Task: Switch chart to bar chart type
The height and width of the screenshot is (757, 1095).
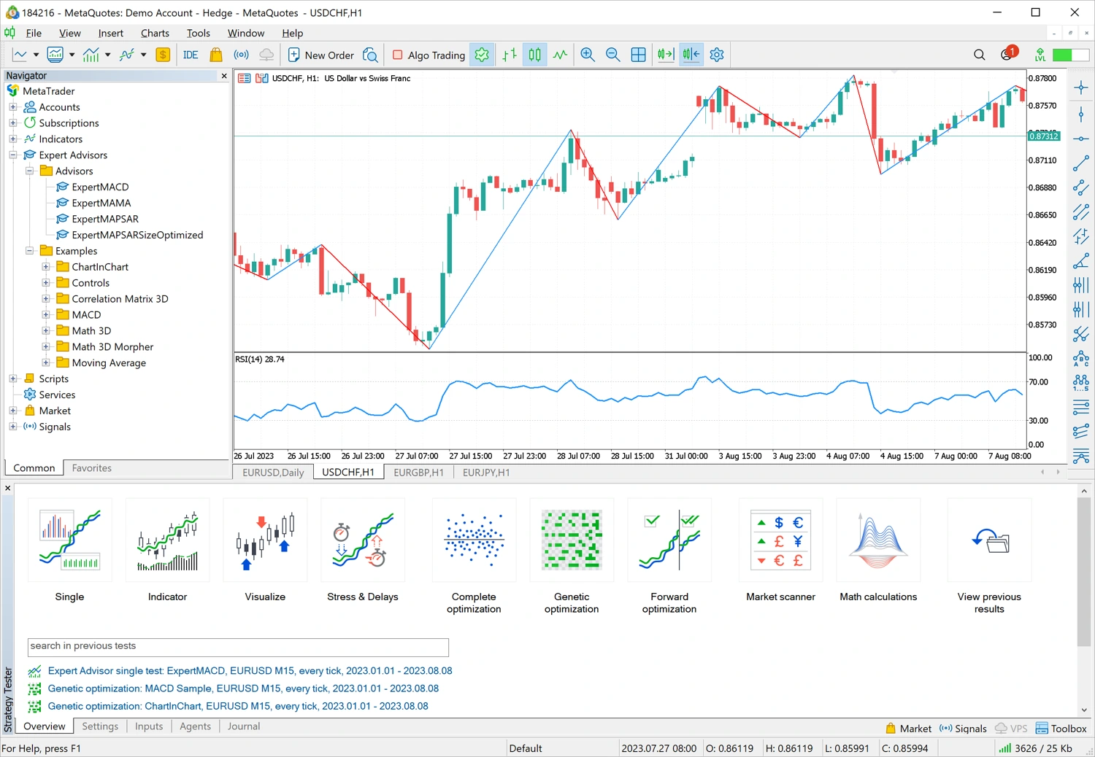Action: [x=510, y=55]
